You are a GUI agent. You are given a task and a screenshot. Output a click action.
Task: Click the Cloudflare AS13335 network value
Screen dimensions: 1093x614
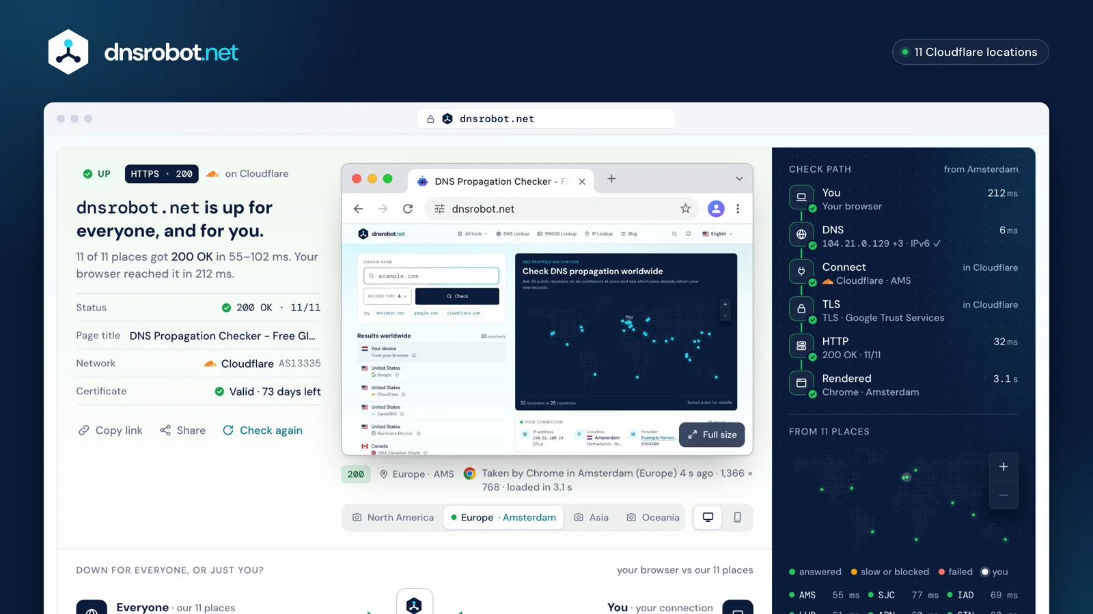tap(262, 364)
